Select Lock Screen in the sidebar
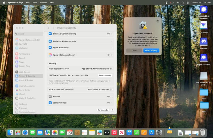The height and width of the screenshot is (138, 213). coord(29,72)
